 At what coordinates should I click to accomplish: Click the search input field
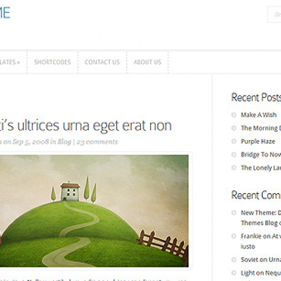click(x=274, y=14)
